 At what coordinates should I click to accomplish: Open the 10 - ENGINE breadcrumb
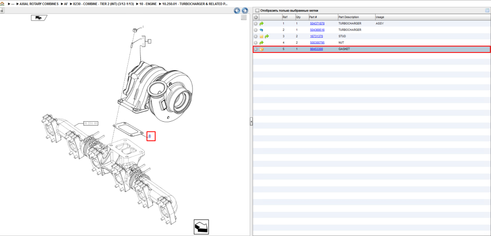tap(148, 4)
